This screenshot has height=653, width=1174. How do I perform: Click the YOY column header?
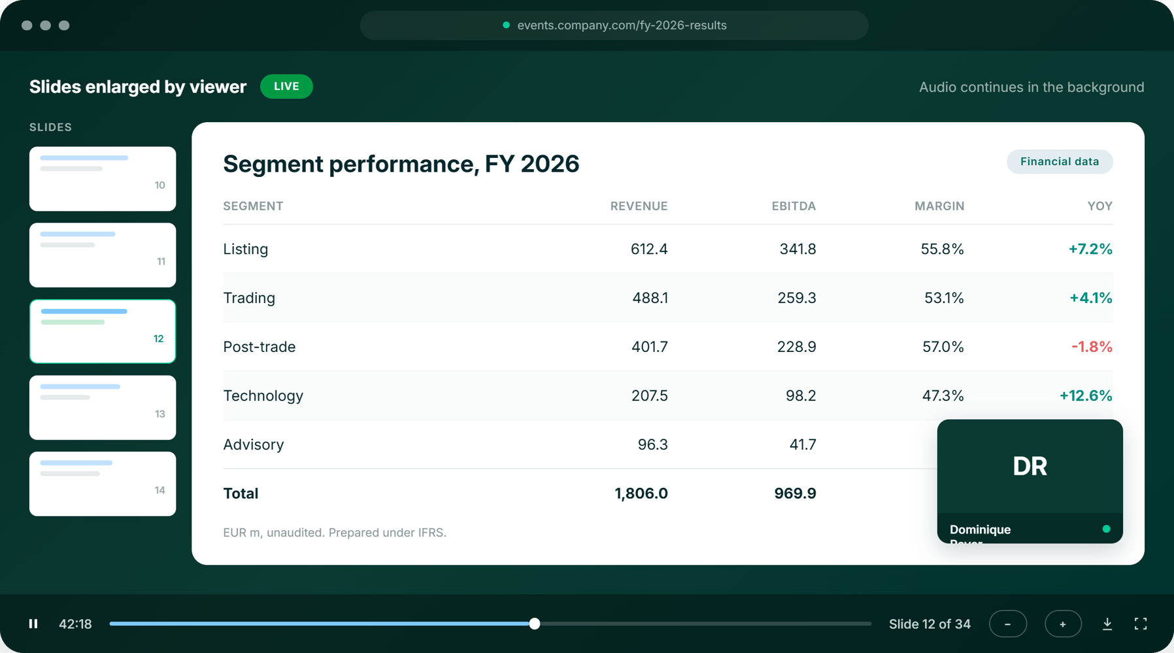1100,206
